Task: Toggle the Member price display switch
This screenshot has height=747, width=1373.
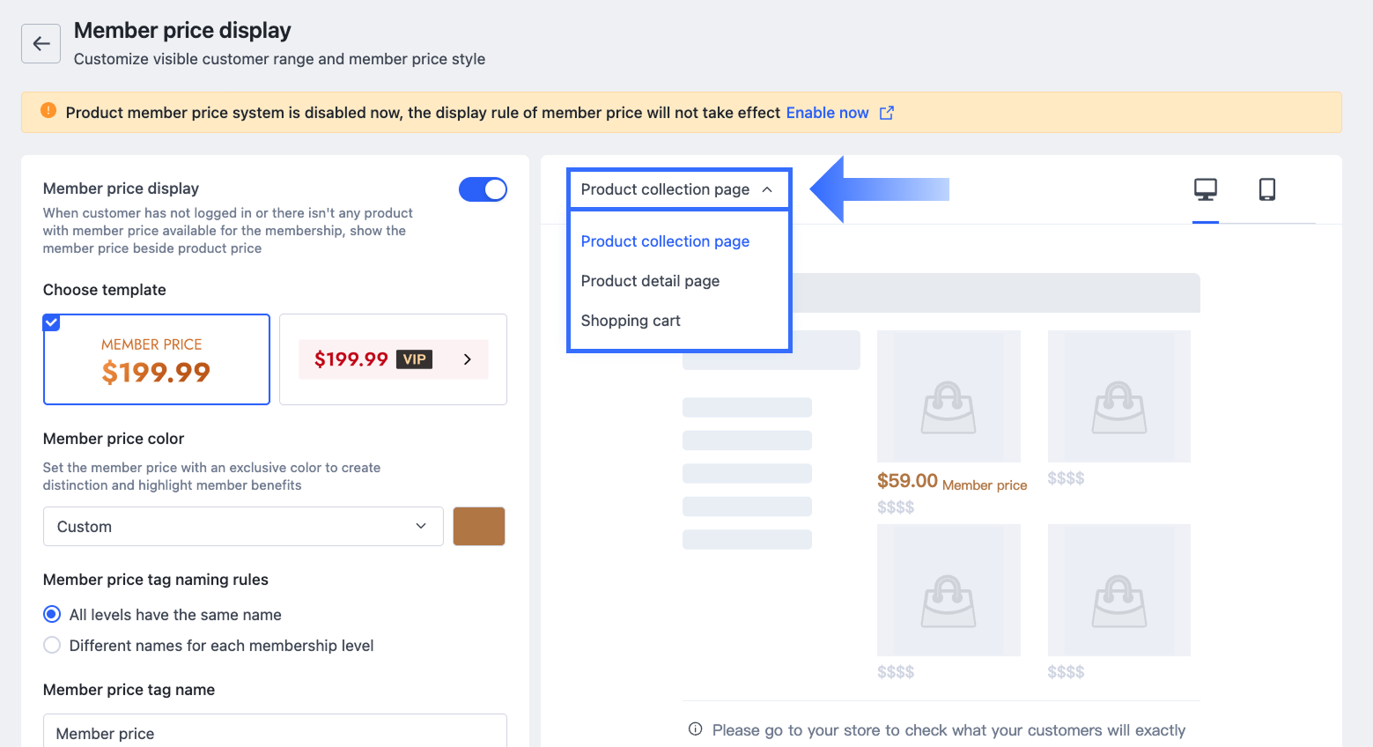Action: pyautogui.click(x=483, y=189)
